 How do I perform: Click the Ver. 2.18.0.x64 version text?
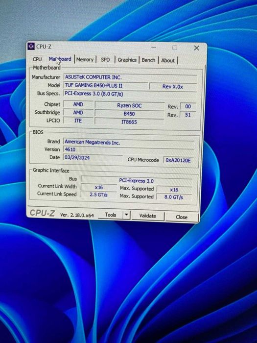coord(77,215)
